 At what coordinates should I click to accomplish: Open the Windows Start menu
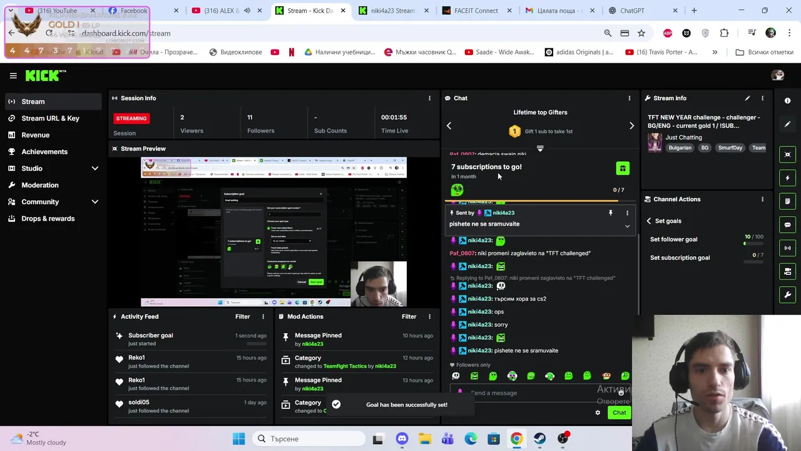point(239,439)
